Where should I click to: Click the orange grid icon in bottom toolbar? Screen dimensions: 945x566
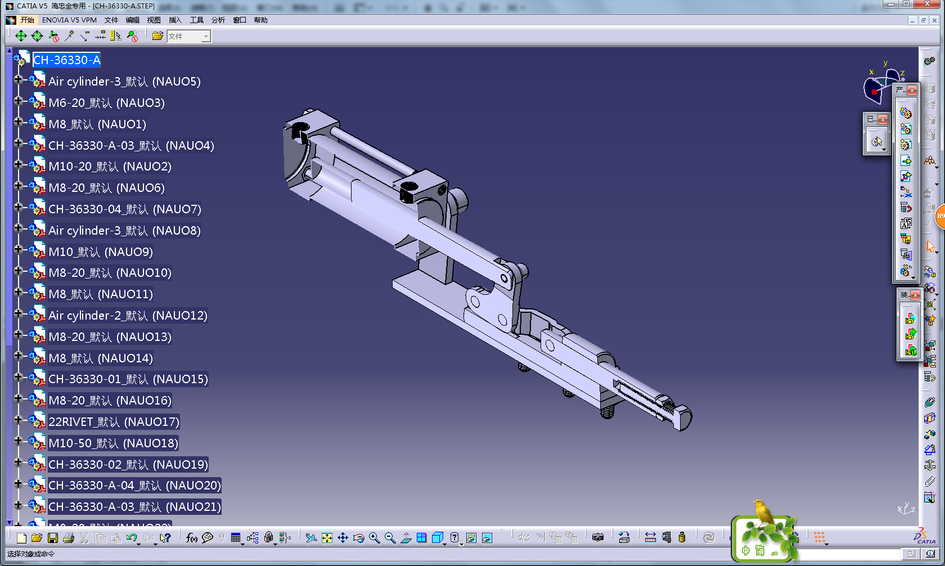coord(820,538)
